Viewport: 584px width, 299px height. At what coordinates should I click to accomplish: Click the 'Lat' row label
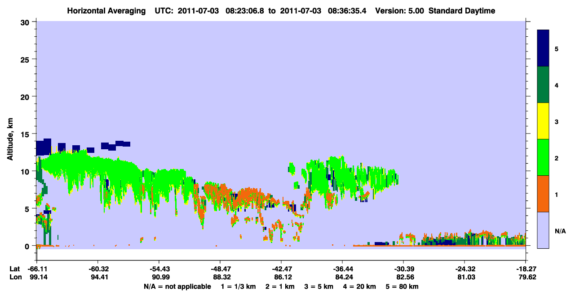pos(14,269)
